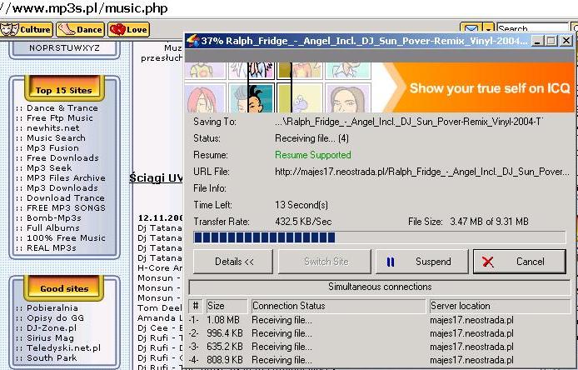Click the Server location column header
Viewport: 578px width, 370px height.
(x=500, y=306)
